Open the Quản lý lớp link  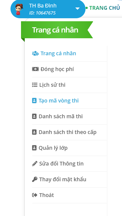point(53,148)
